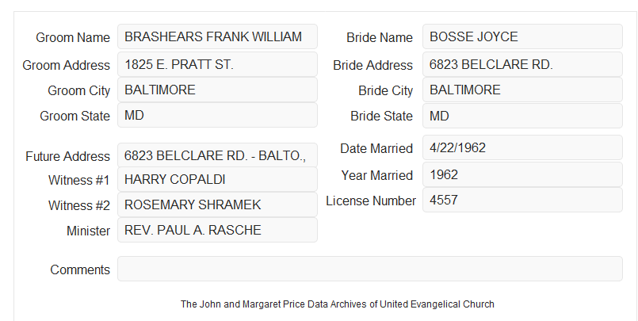Click the Groom Name field
This screenshot has width=638, height=321.
pos(217,36)
